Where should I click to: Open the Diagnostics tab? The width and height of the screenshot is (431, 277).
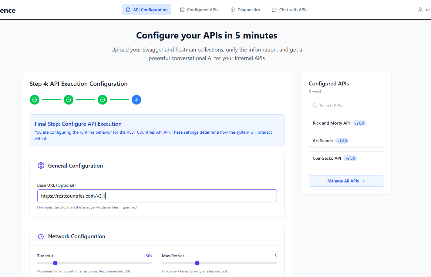click(x=245, y=9)
